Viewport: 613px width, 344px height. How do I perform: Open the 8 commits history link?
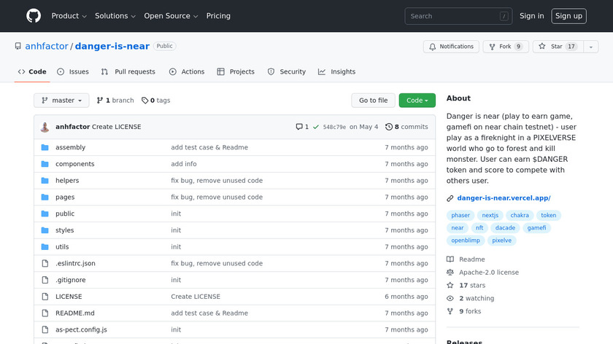tap(406, 127)
